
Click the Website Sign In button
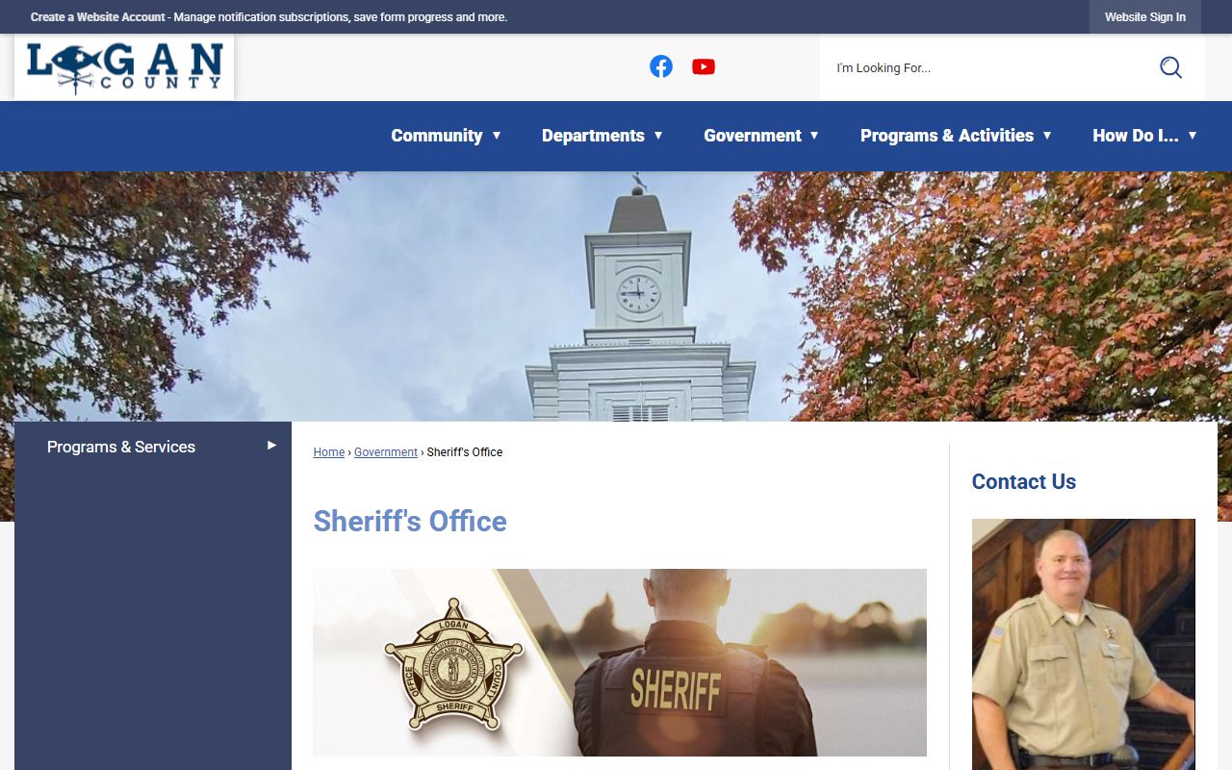1145,17
